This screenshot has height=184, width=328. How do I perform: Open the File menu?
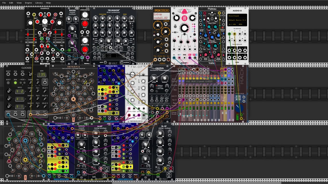4,3
